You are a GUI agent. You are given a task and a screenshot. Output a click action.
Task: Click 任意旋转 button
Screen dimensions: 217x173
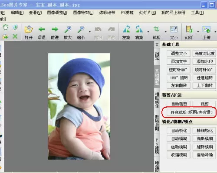point(204,78)
